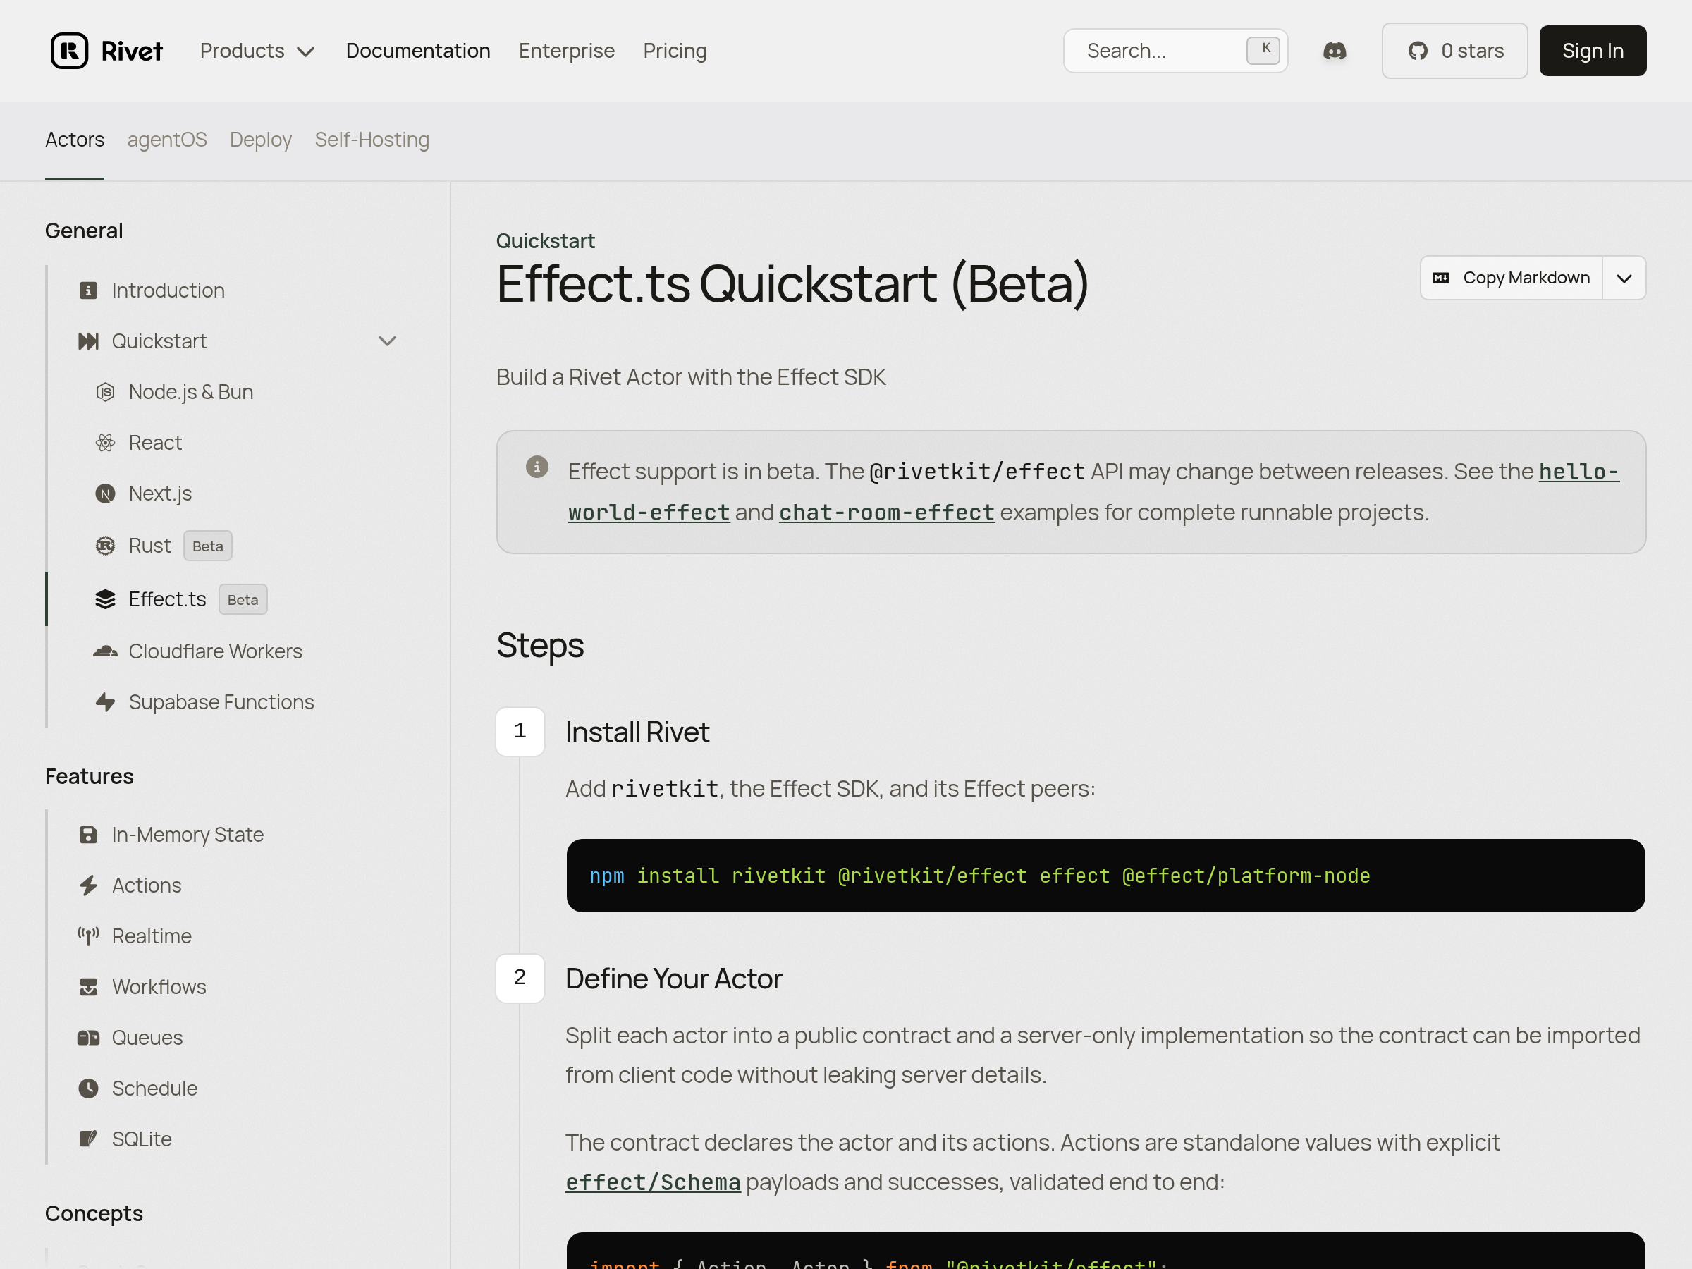Image resolution: width=1692 pixels, height=1269 pixels.
Task: Click the Copy Markdown button
Action: 1512,278
